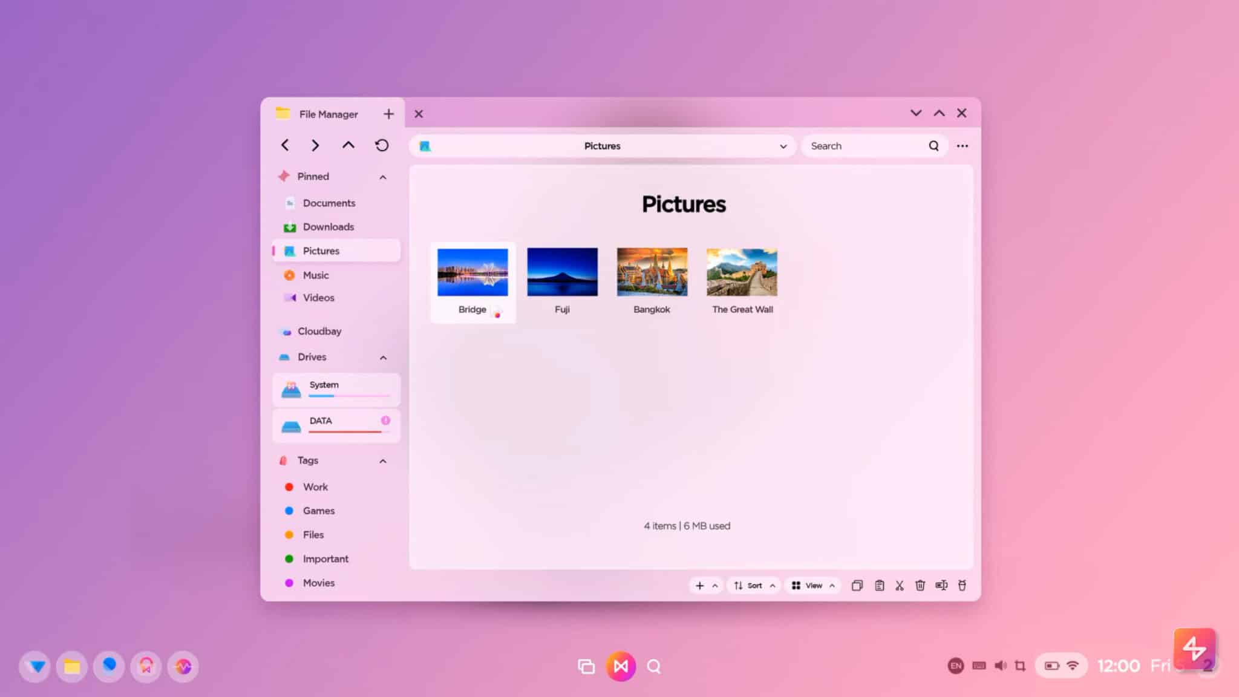Click the System drive storage bar
Viewport: 1239px width, 697px height.
(x=350, y=394)
